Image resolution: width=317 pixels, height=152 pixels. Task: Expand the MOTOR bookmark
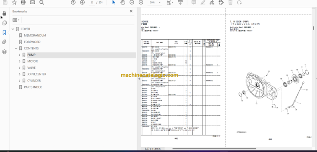(20, 61)
